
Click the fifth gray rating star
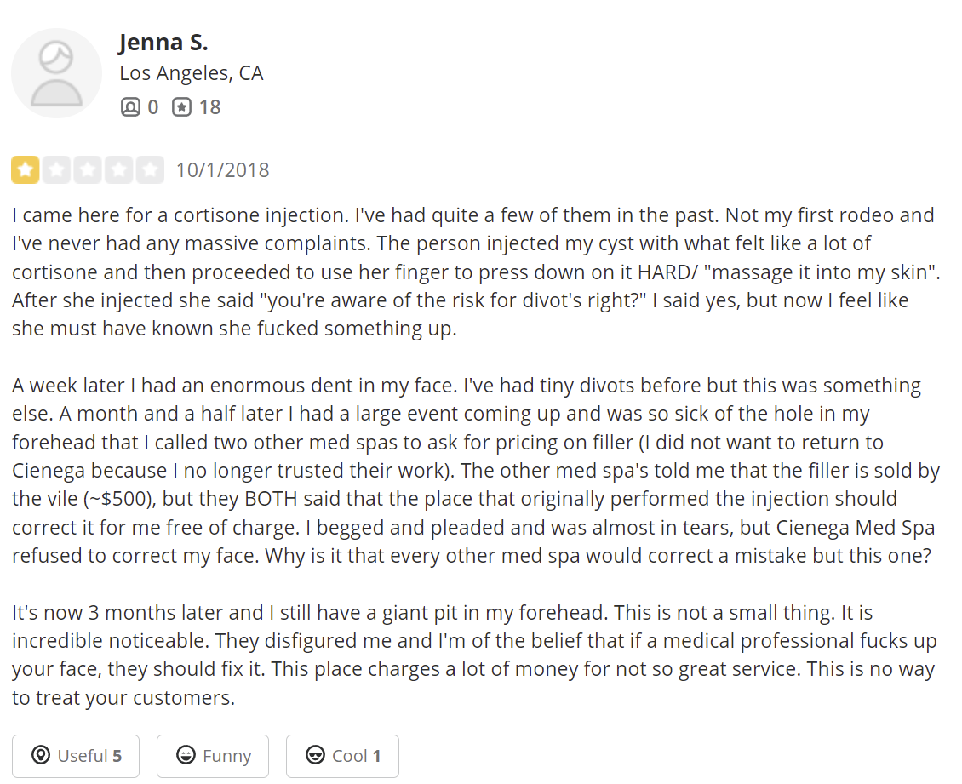click(x=150, y=170)
